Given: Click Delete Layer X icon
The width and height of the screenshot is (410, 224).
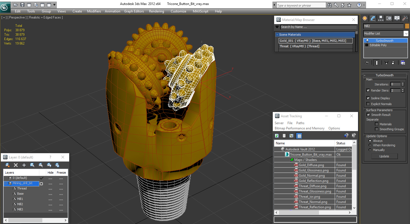Looking at the screenshot, I should tap(16, 165).
